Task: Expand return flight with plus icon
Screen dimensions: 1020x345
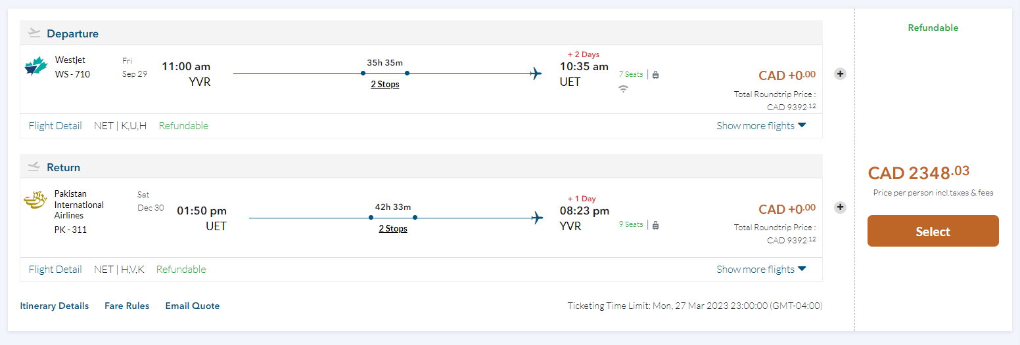Action: pyautogui.click(x=840, y=207)
